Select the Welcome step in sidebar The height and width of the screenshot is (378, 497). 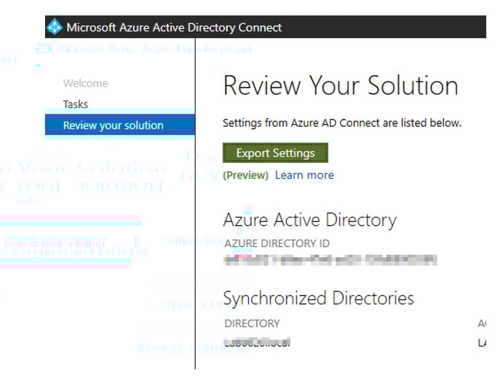pos(85,83)
